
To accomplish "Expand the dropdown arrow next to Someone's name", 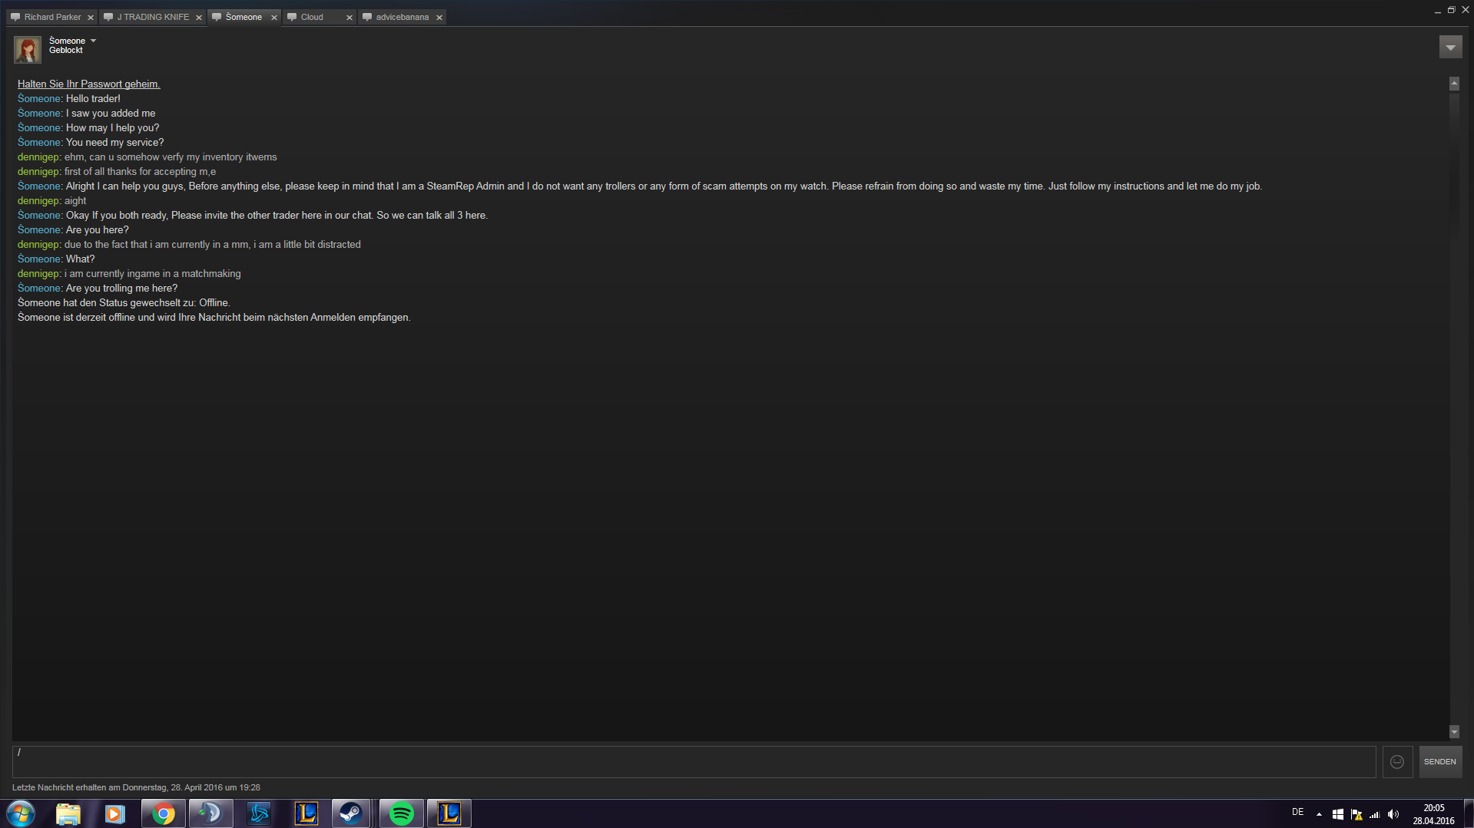I will click(93, 41).
